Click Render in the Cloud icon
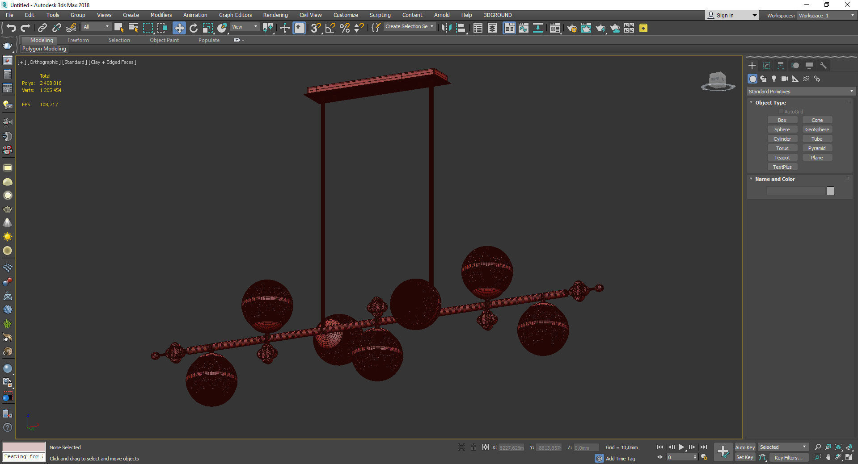 pos(615,28)
